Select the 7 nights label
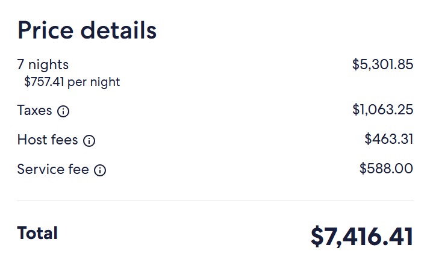430x257 pixels. [x=43, y=65]
